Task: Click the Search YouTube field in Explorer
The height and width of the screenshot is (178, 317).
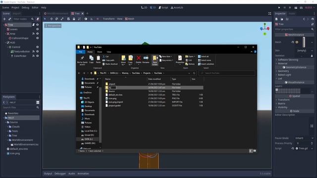Action: pos(227,73)
